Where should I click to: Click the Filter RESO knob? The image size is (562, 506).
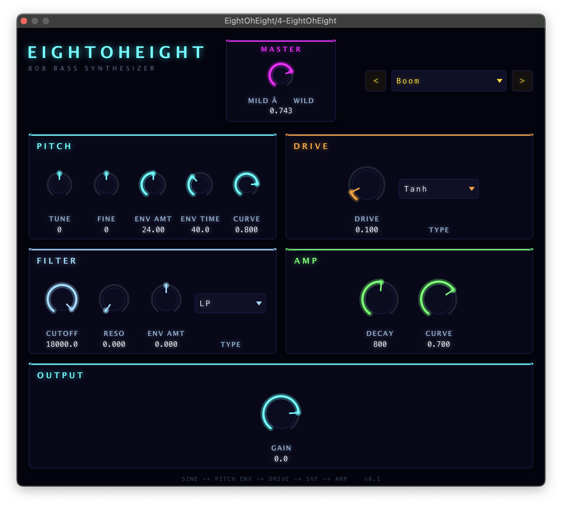click(x=114, y=299)
